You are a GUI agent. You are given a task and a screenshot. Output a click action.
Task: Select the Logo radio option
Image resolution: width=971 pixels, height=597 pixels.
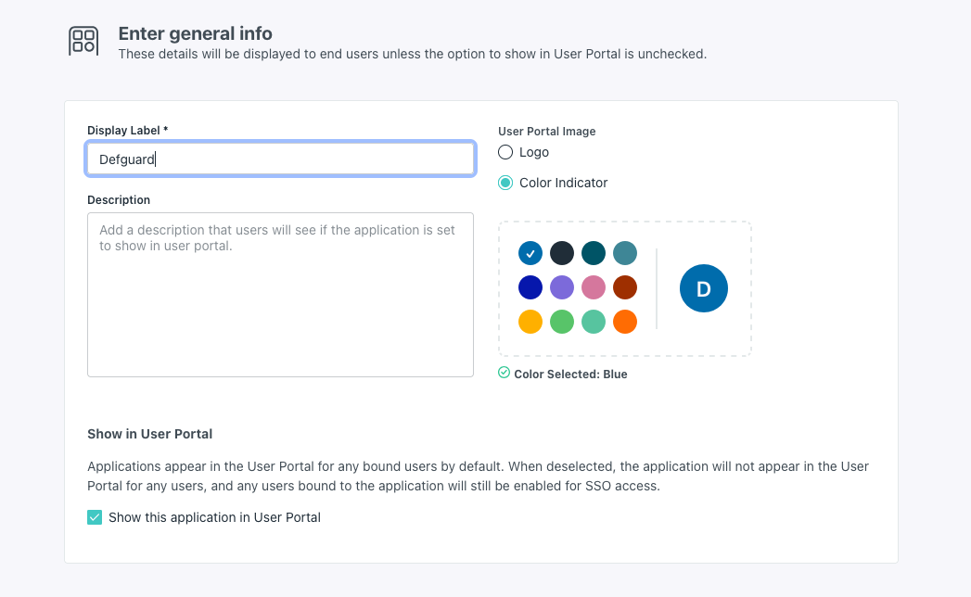point(505,152)
